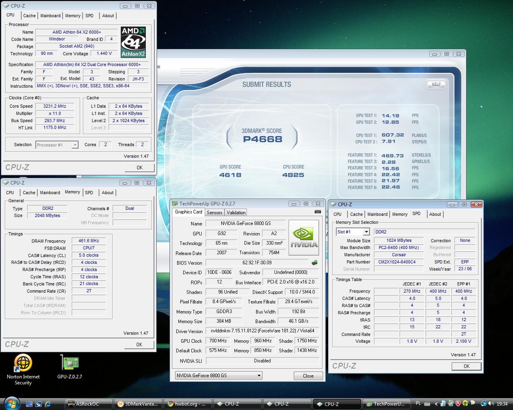Launch Internet Explorer from quick launch

48,404
